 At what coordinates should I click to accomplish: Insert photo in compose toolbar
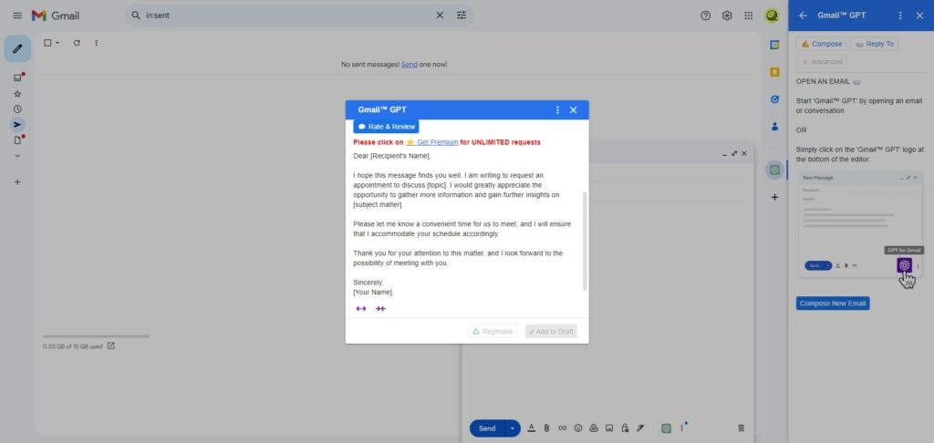point(609,428)
